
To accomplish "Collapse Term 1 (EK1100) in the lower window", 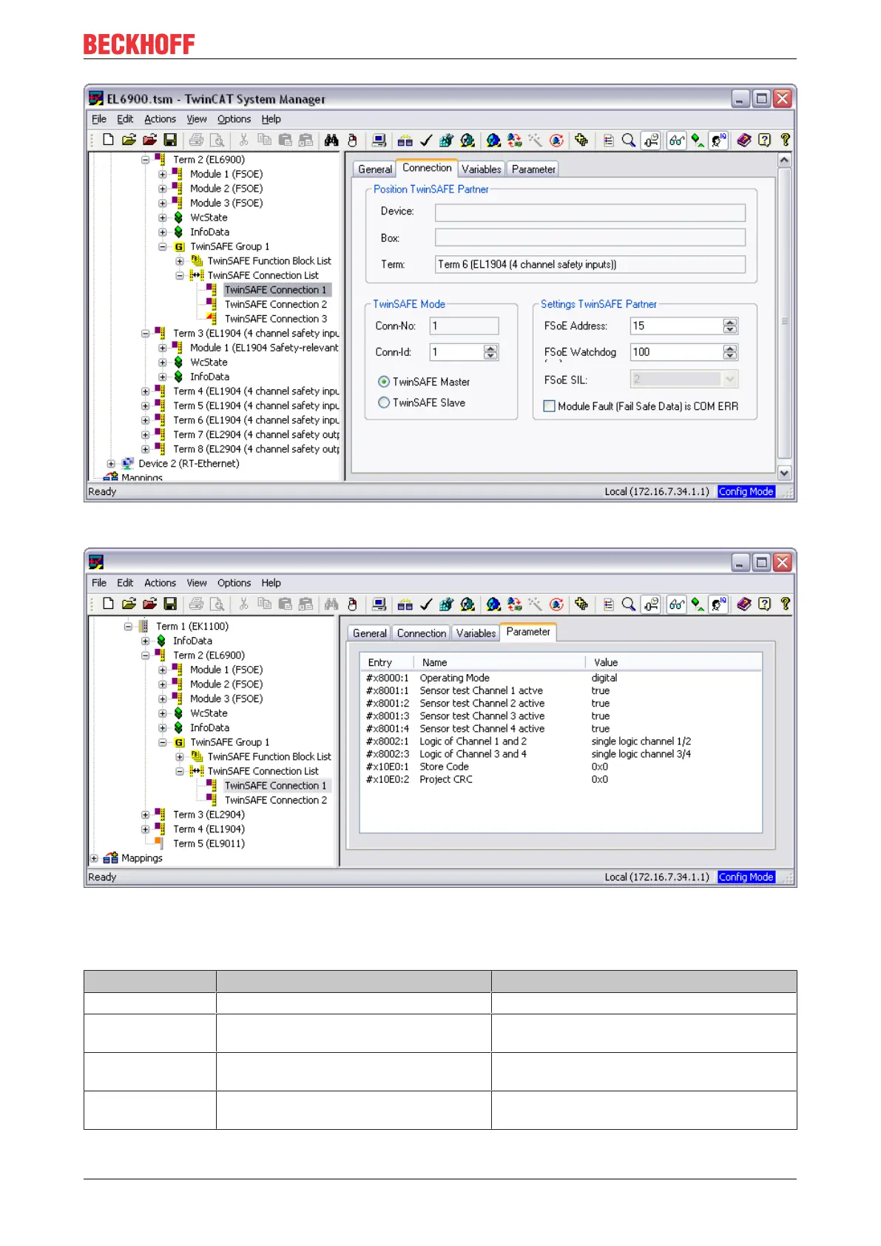I will pyautogui.click(x=128, y=626).
